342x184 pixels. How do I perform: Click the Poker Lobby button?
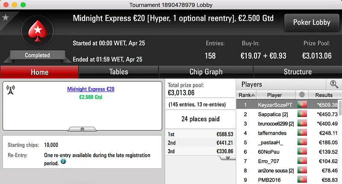310,23
